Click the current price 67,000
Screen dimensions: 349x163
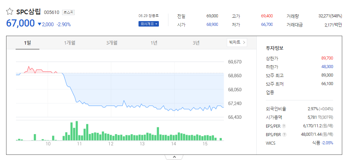click(20, 23)
